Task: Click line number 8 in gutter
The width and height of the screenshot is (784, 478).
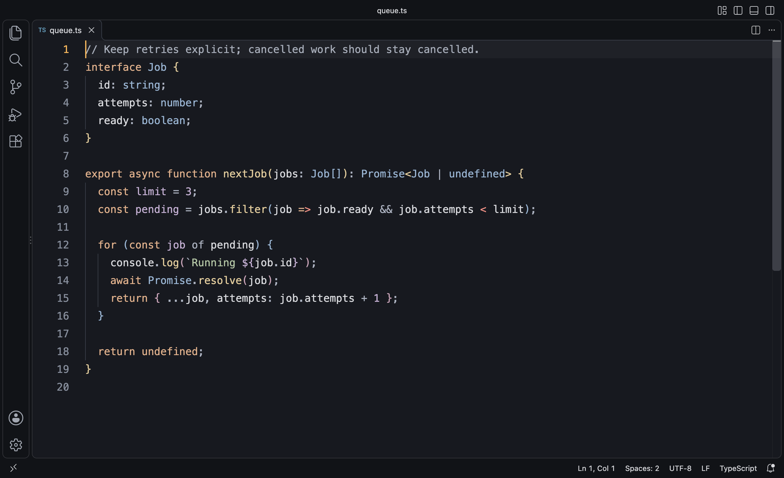Action: tap(66, 174)
